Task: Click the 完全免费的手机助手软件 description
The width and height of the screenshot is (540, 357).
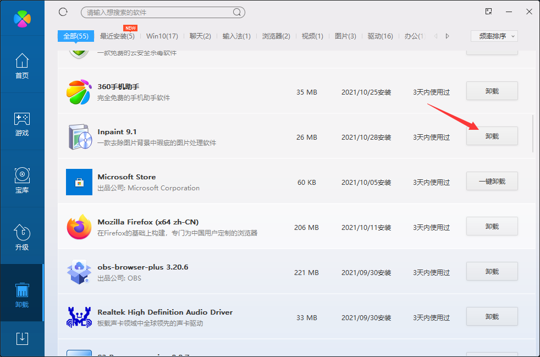Action: click(x=134, y=98)
